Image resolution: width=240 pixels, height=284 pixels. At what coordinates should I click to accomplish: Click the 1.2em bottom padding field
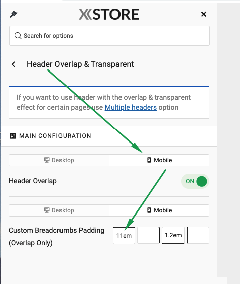tap(173, 235)
